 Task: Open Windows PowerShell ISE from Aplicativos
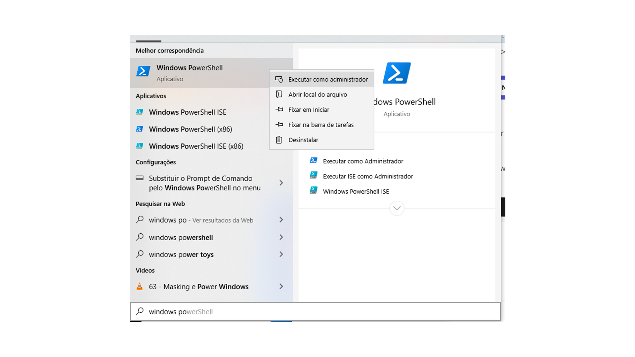[x=211, y=112]
